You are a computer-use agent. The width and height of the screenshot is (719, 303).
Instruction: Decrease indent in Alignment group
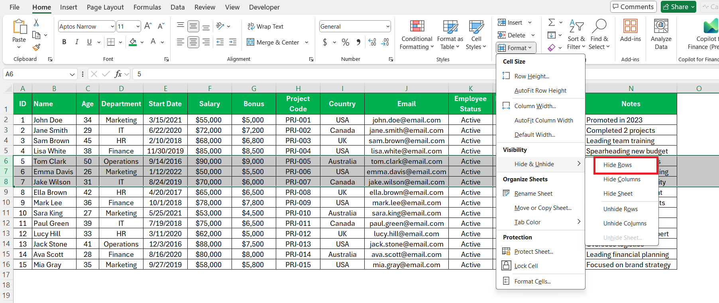coord(220,42)
